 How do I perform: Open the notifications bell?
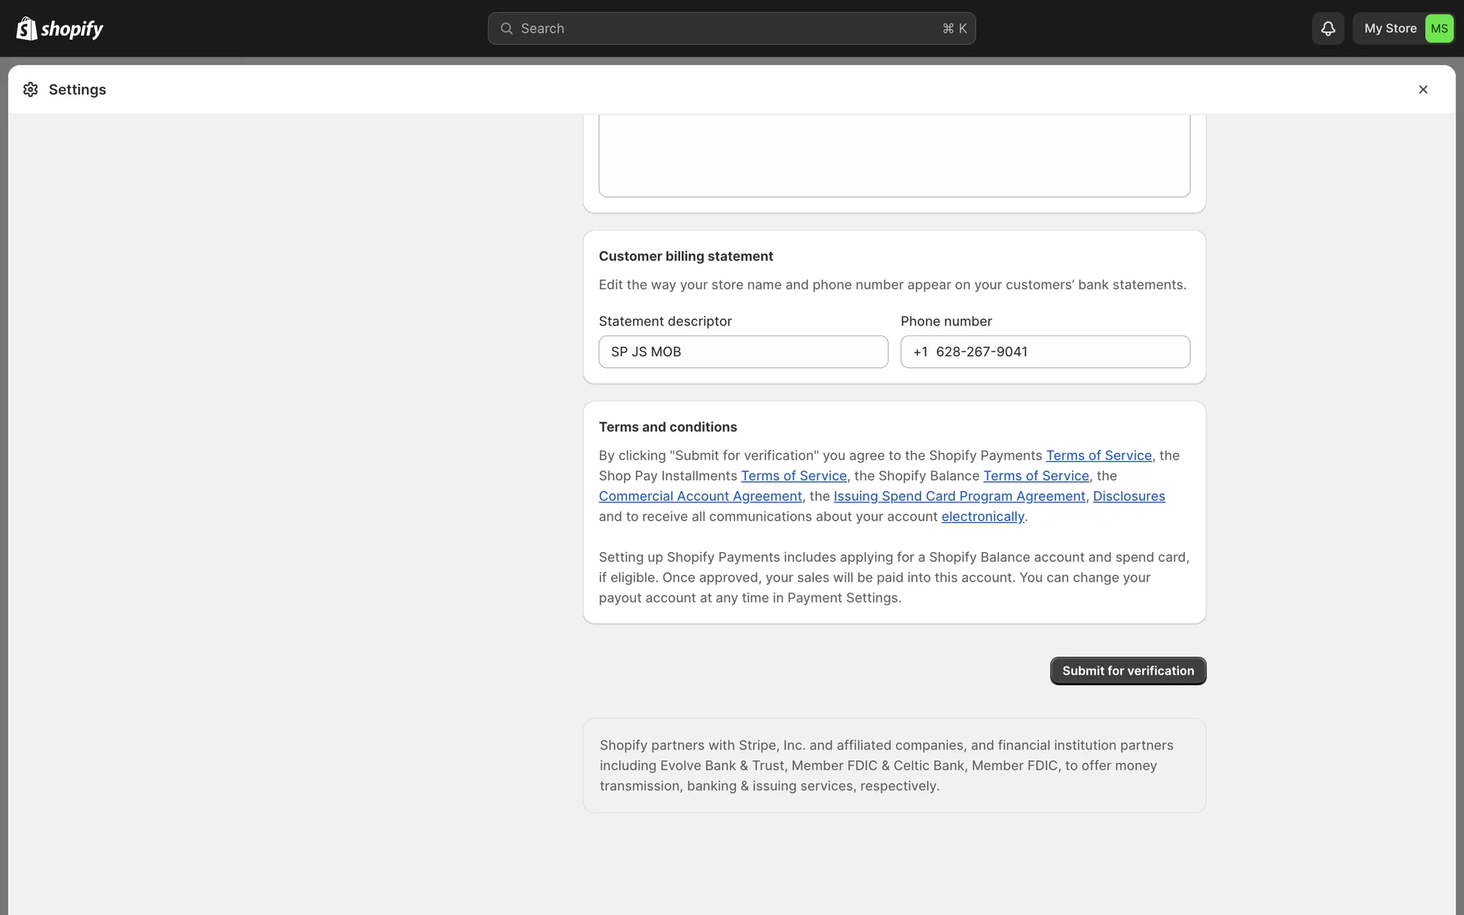(1328, 28)
